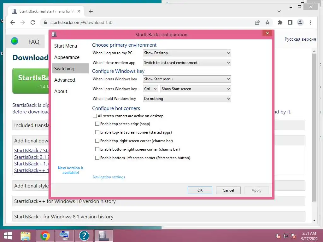Expand StartIsBack+ for Windows 8.1 version history

pyautogui.click(x=159, y=216)
